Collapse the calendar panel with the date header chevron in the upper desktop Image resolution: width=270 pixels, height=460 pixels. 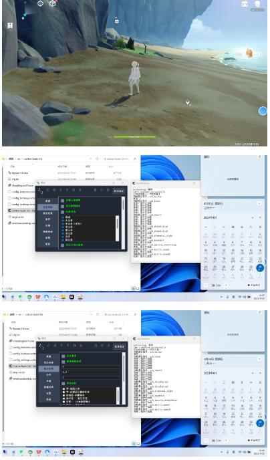point(259,204)
